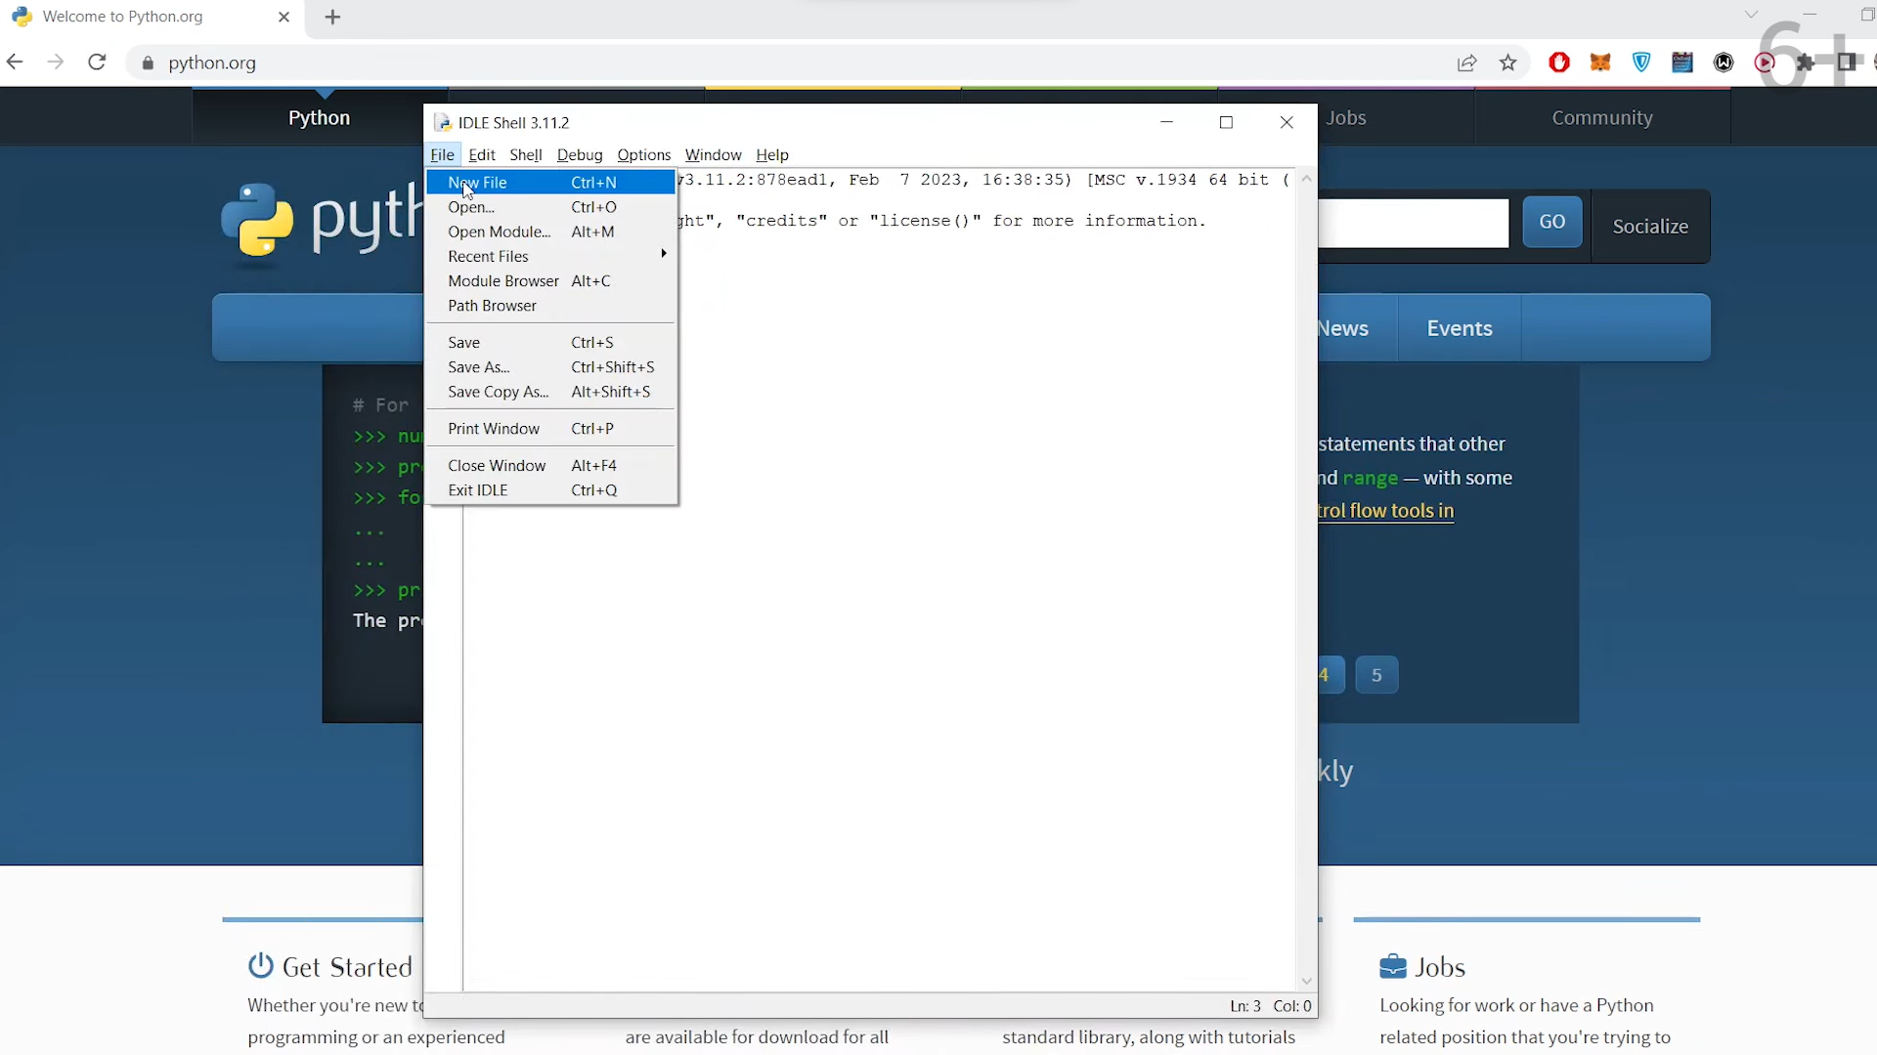Choose Open... from the File menu
1877x1055 pixels.
tap(551, 207)
